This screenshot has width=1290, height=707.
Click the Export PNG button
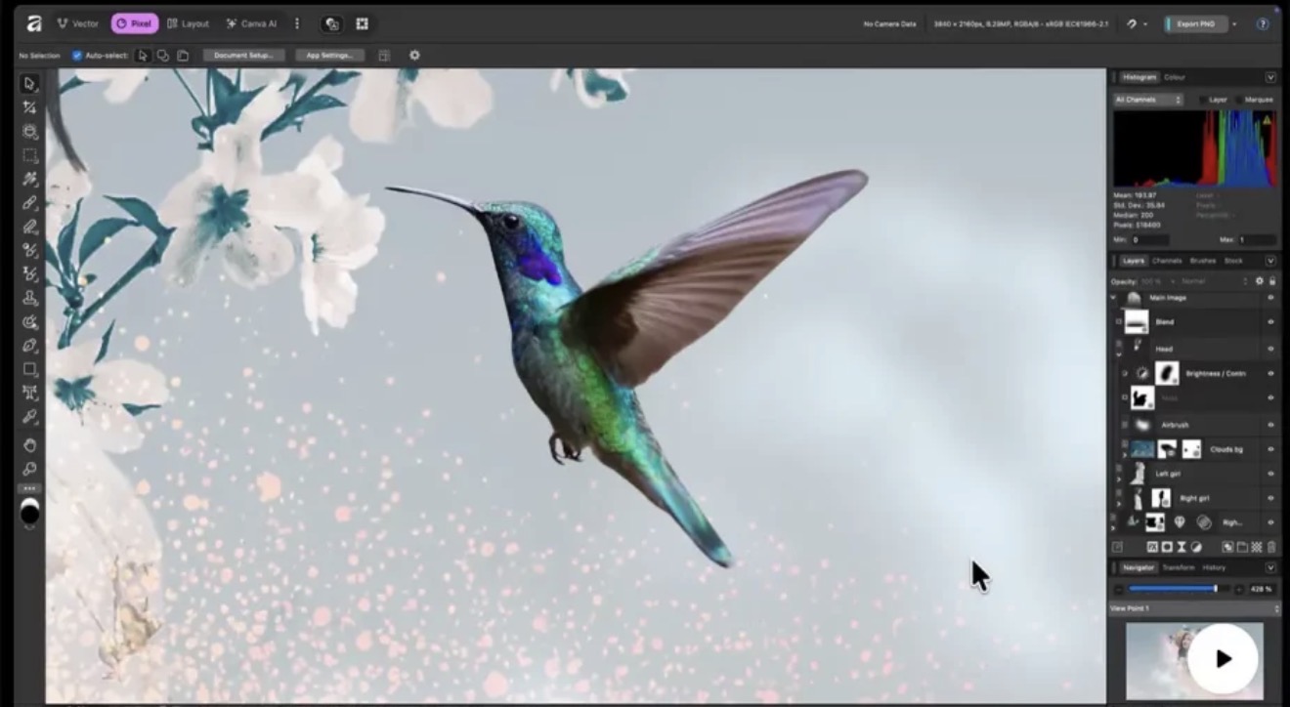[1194, 23]
